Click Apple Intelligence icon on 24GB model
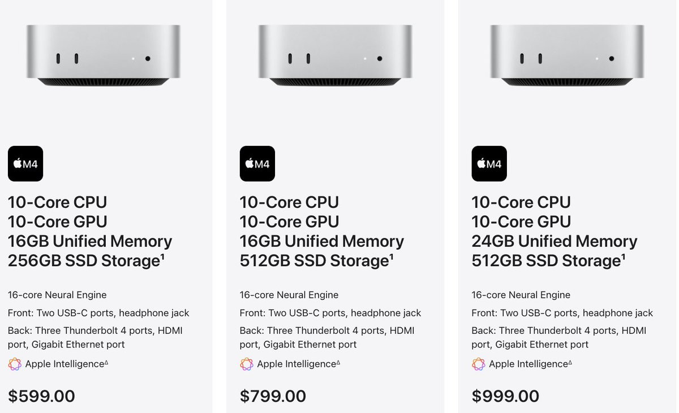 [479, 364]
